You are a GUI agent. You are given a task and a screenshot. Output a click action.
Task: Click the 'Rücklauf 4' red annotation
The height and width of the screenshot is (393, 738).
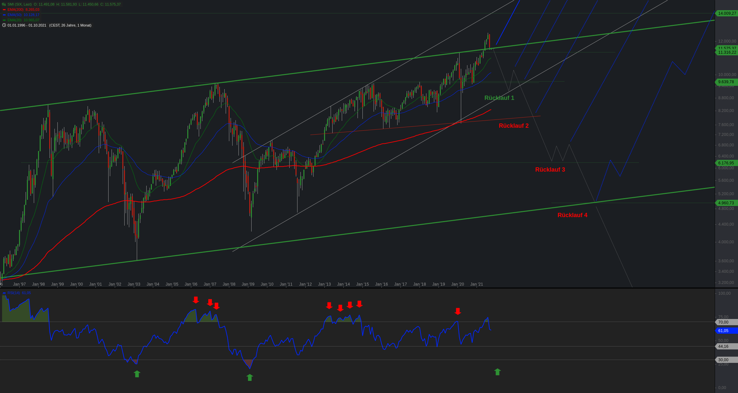coord(572,215)
